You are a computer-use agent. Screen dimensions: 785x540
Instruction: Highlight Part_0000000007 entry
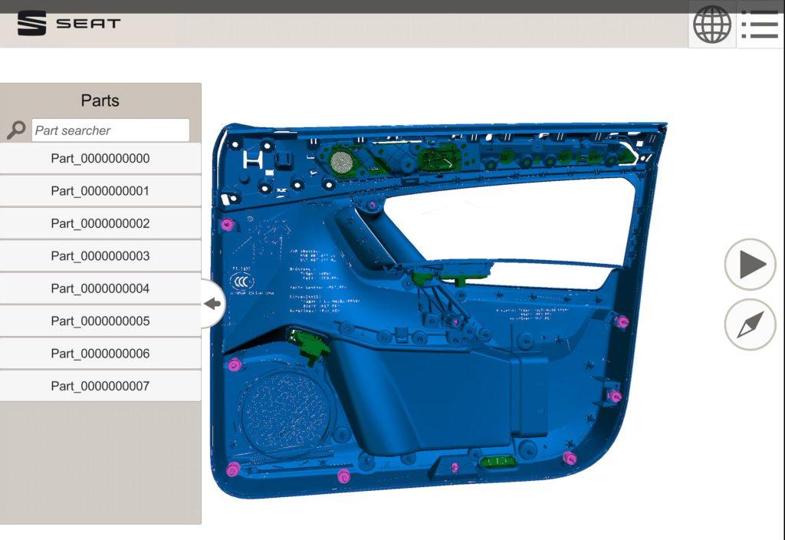pyautogui.click(x=100, y=386)
